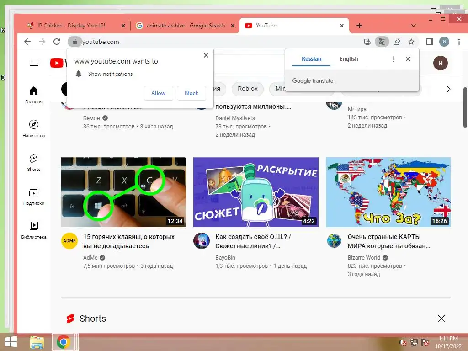Select English language tab in translate
This screenshot has height=351, width=468.
tap(349, 59)
